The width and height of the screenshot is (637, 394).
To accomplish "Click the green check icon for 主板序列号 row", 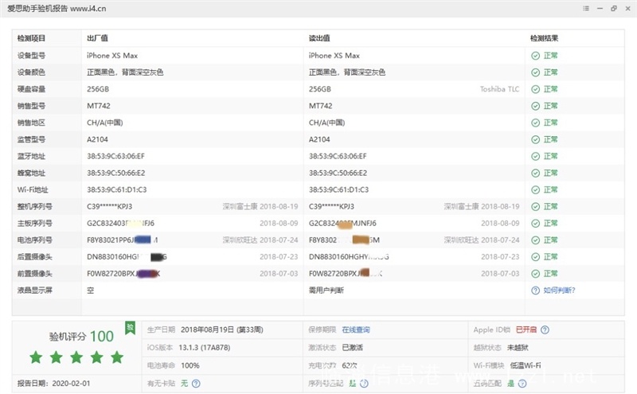I will [x=535, y=224].
